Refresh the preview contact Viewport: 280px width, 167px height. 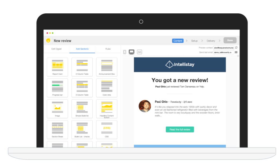point(236,48)
